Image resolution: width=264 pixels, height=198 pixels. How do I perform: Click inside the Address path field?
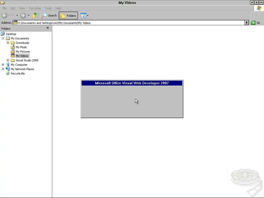tap(129, 23)
